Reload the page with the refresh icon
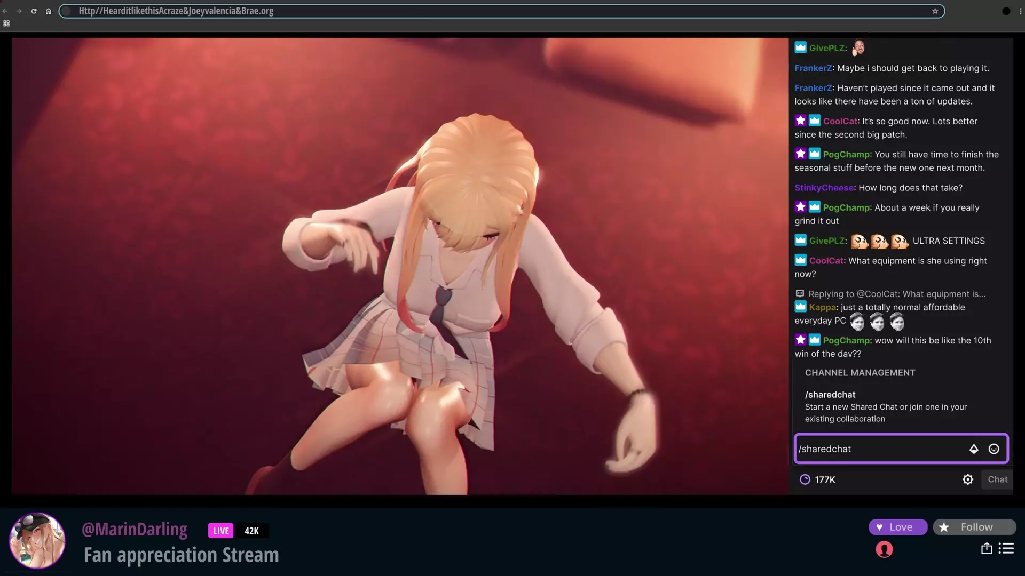 pos(34,11)
